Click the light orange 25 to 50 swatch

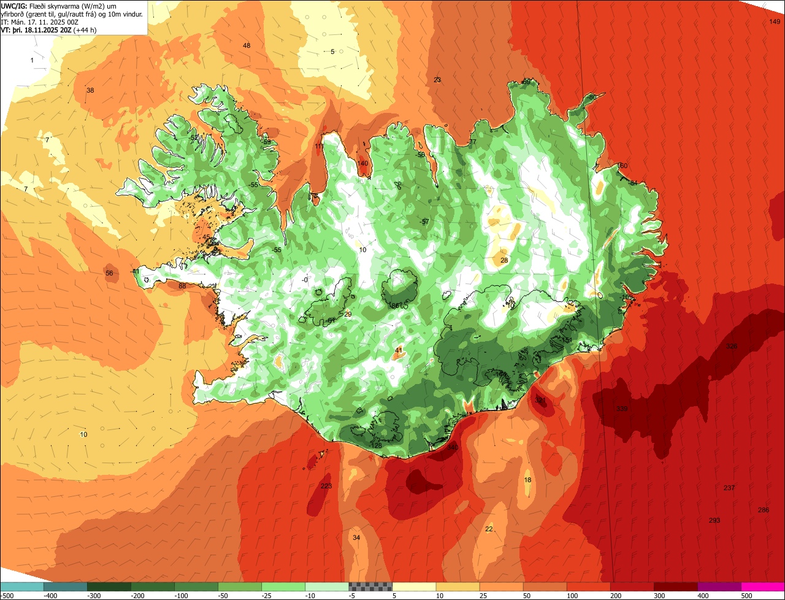click(500, 587)
